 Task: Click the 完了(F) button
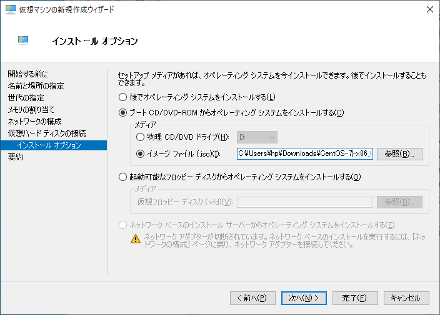[355, 298]
